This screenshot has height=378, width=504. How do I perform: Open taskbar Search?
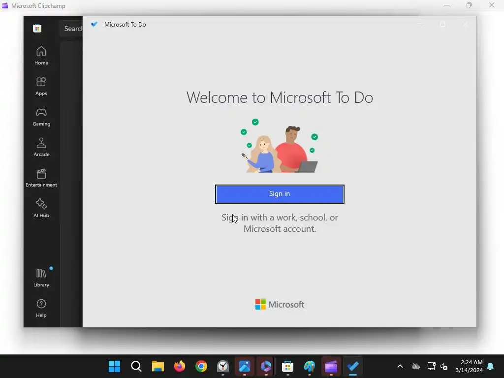pyautogui.click(x=136, y=366)
